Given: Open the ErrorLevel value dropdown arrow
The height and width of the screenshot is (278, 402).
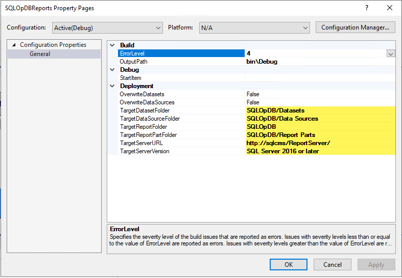Looking at the screenshot, I should click(391, 53).
